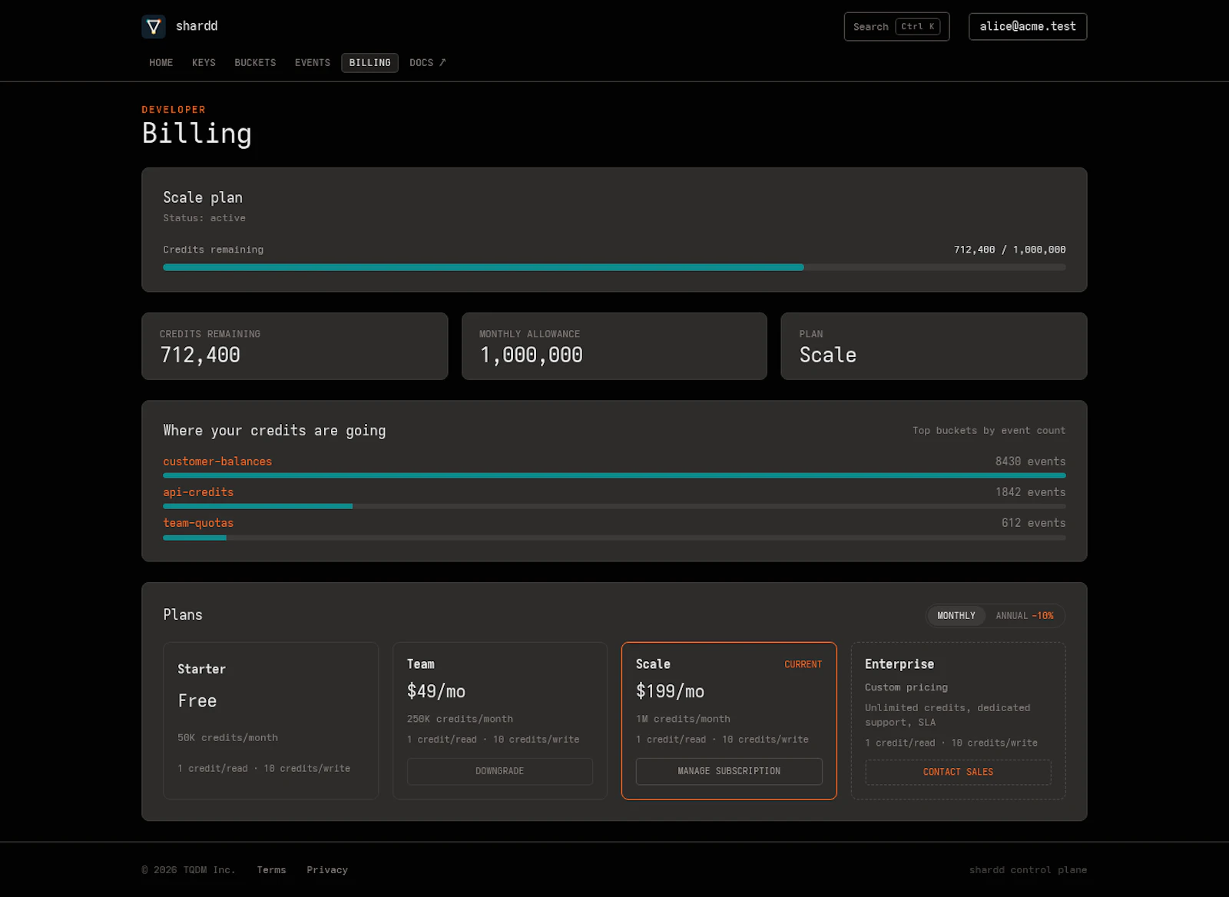Click the shardd brand name
This screenshot has width=1229, height=897.
click(197, 26)
